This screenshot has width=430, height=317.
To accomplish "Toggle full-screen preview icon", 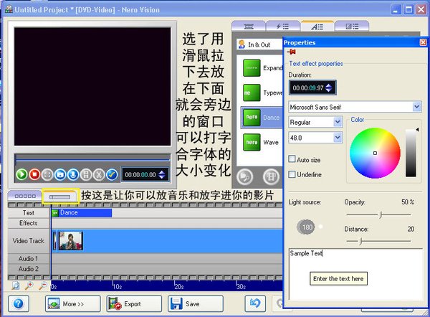I will 47,174.
